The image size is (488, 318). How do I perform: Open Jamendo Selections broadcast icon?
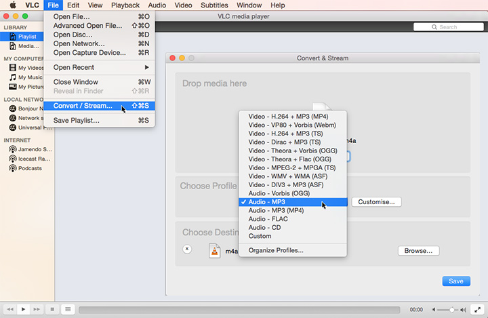coord(12,149)
